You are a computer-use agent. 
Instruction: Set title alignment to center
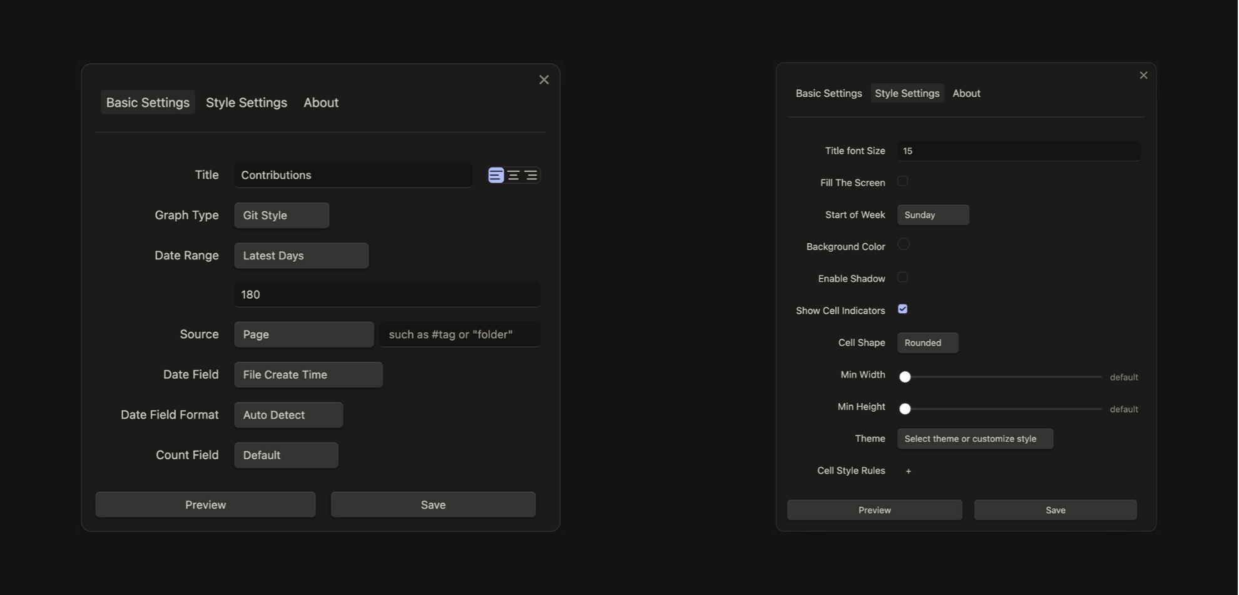(x=513, y=175)
